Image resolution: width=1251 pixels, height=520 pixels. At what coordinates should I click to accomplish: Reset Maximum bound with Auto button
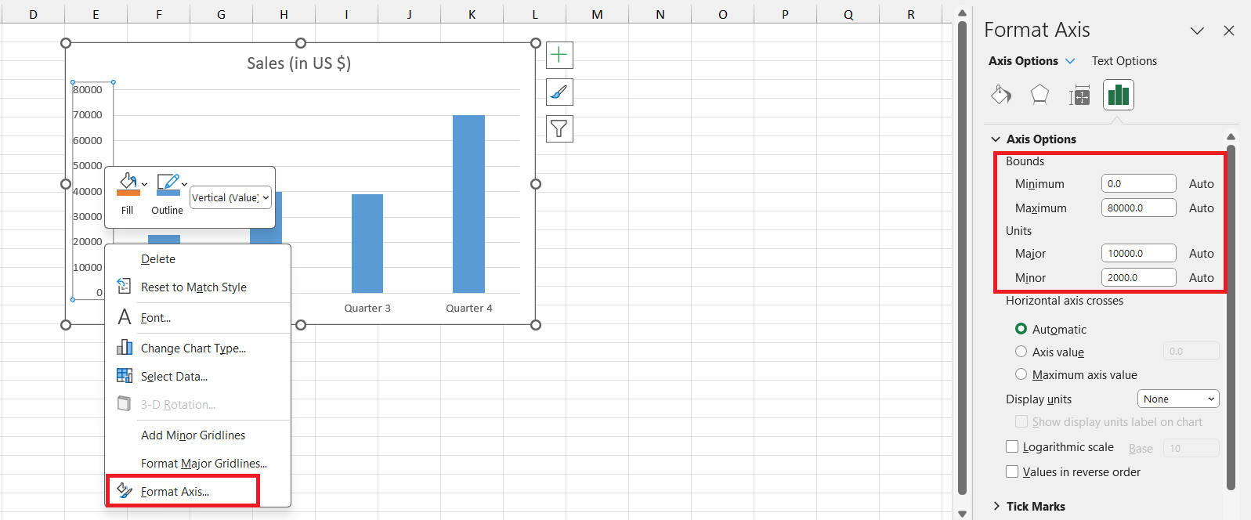coord(1201,208)
